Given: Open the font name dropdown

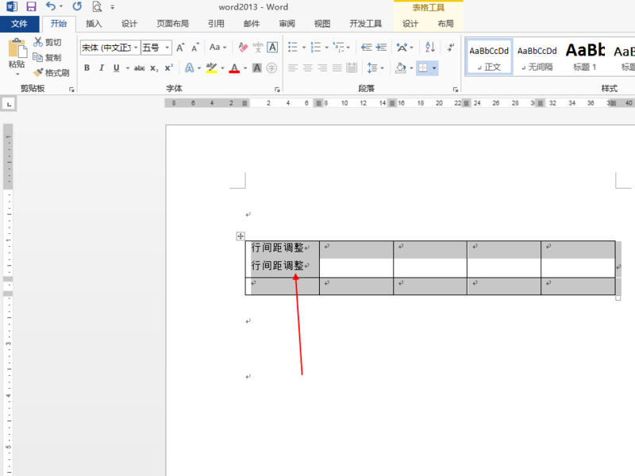Looking at the screenshot, I should 136,48.
